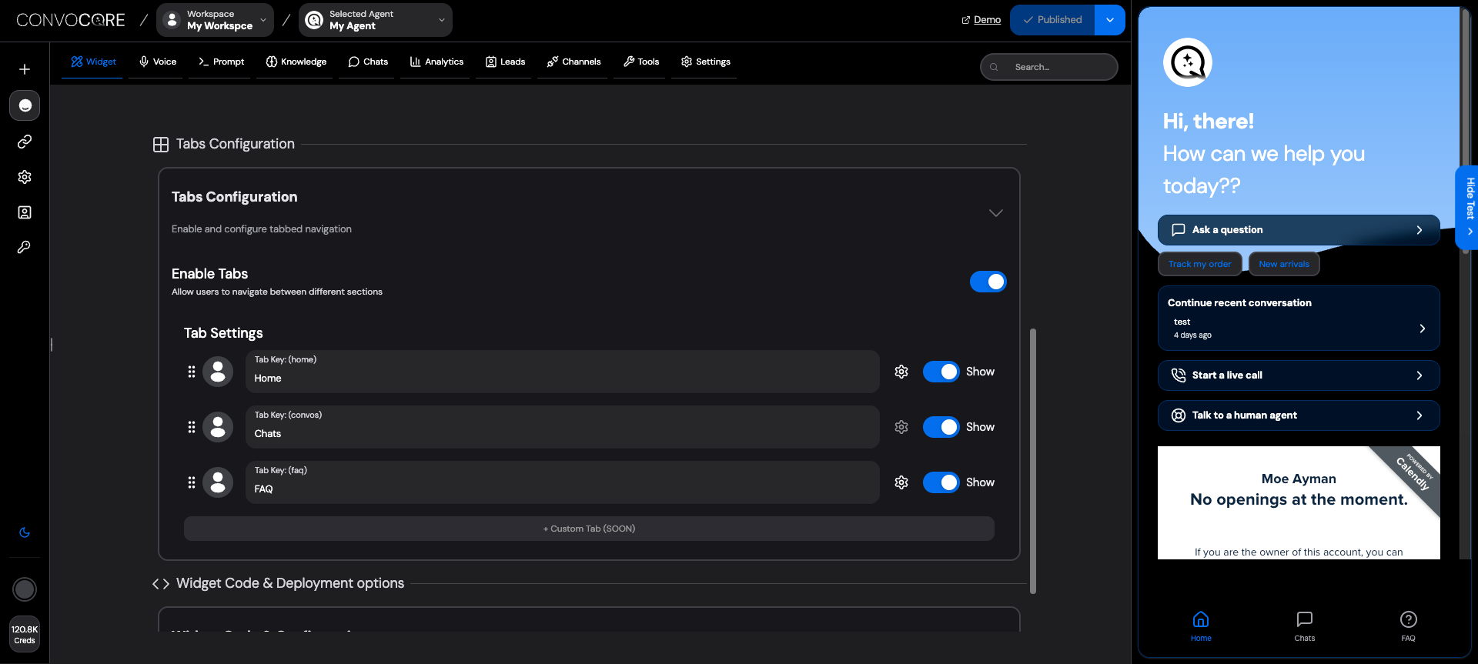Switch to the Voice tab
Screen dimensions: 1478x664
(158, 62)
